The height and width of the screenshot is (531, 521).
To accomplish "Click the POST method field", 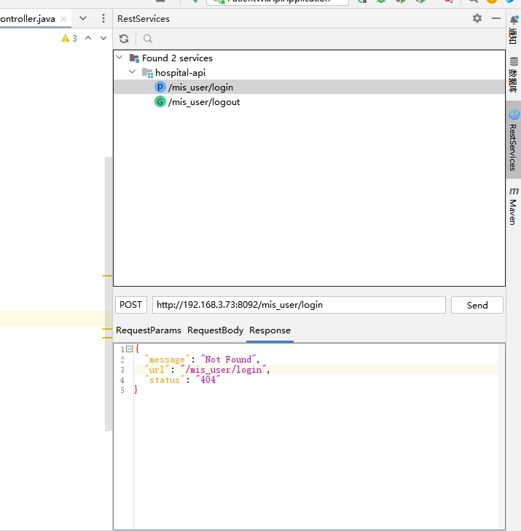I will tap(131, 305).
